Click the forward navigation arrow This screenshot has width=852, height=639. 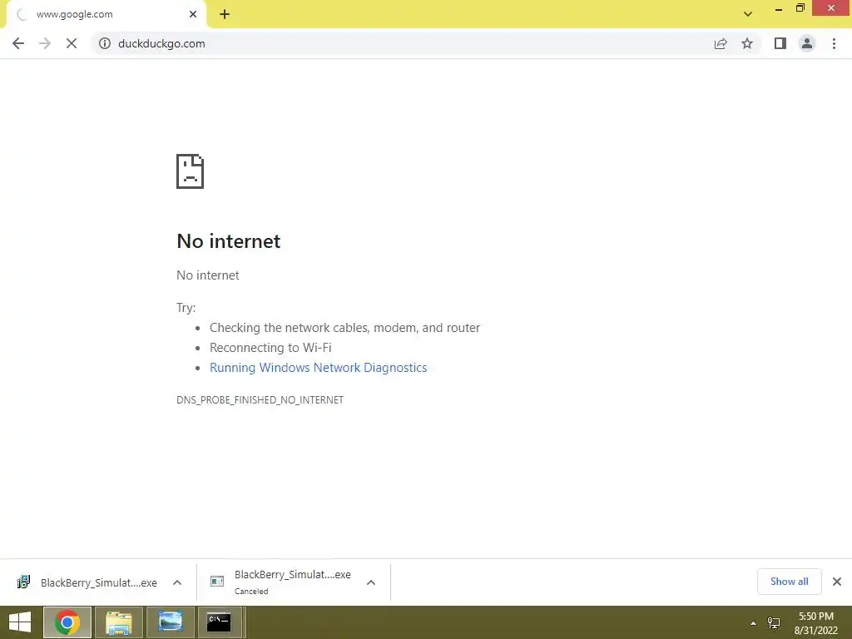[45, 43]
